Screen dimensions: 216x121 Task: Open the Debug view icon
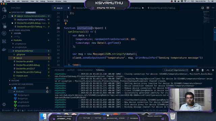coord(4,33)
